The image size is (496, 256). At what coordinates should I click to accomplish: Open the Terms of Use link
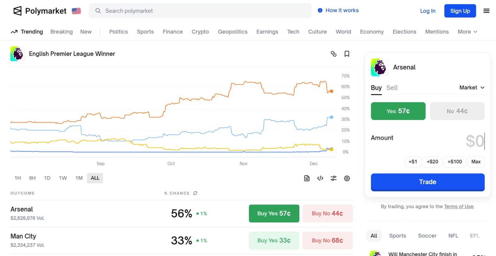(458, 206)
